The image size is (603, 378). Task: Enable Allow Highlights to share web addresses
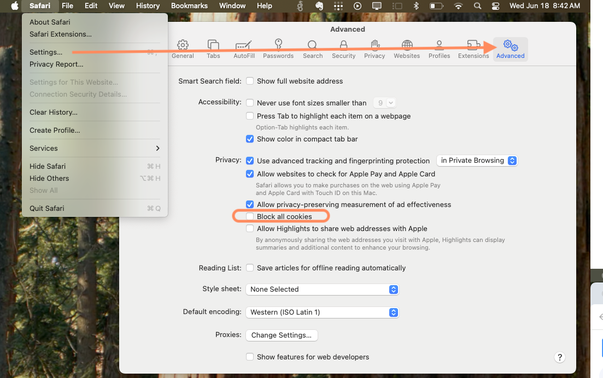tap(250, 228)
